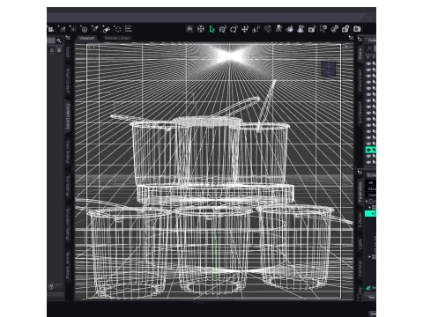Click the orbit sphere icon beside the arrow tool

(x=201, y=29)
